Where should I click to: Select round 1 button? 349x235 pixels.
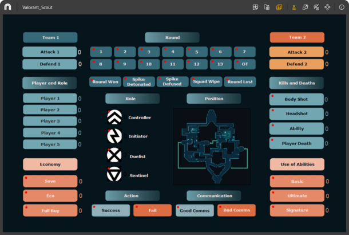pos(101,52)
